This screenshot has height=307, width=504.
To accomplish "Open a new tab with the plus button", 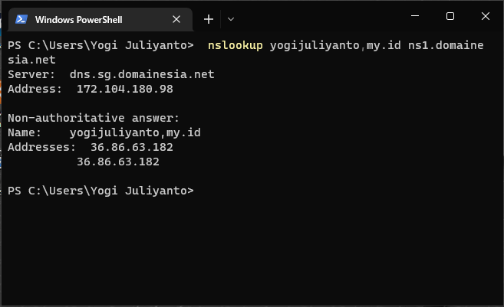I will point(208,19).
